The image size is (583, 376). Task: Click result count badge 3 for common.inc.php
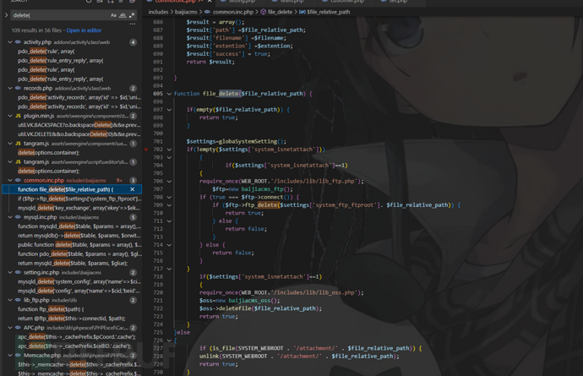(133, 180)
